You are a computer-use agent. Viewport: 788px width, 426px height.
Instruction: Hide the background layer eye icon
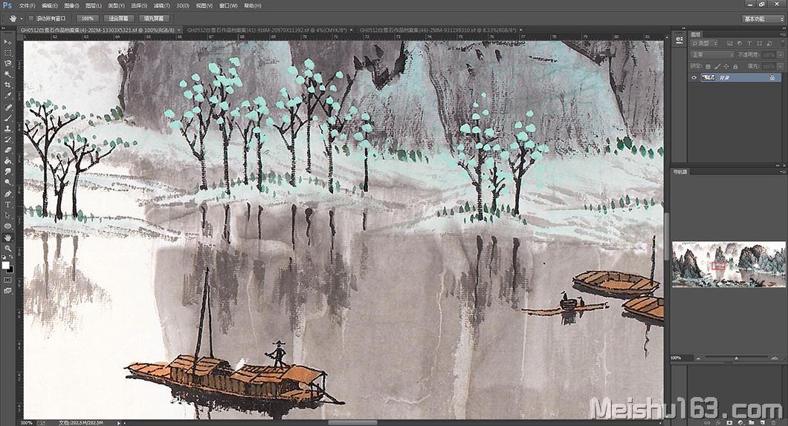pos(694,78)
